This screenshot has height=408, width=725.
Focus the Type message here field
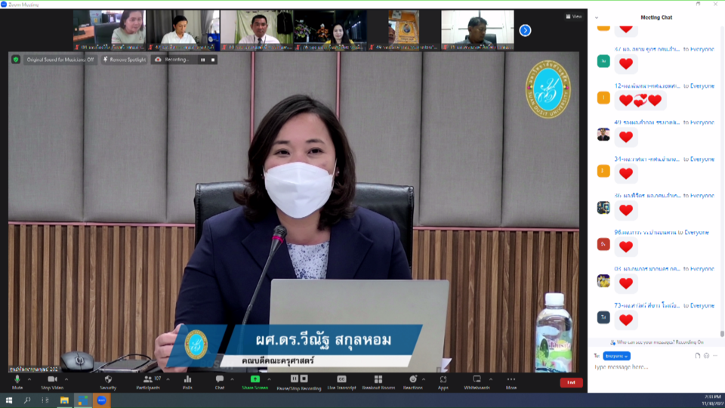click(x=656, y=367)
